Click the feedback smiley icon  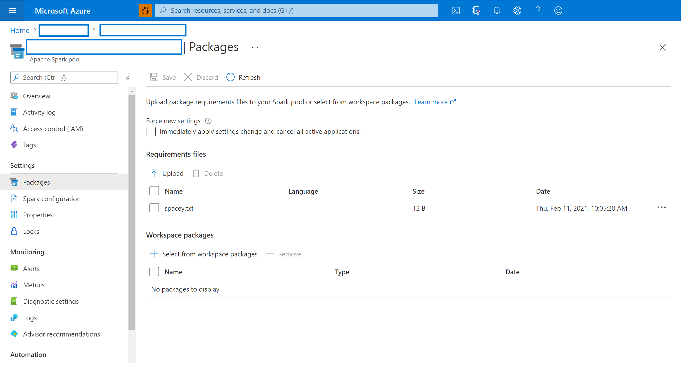pos(558,11)
